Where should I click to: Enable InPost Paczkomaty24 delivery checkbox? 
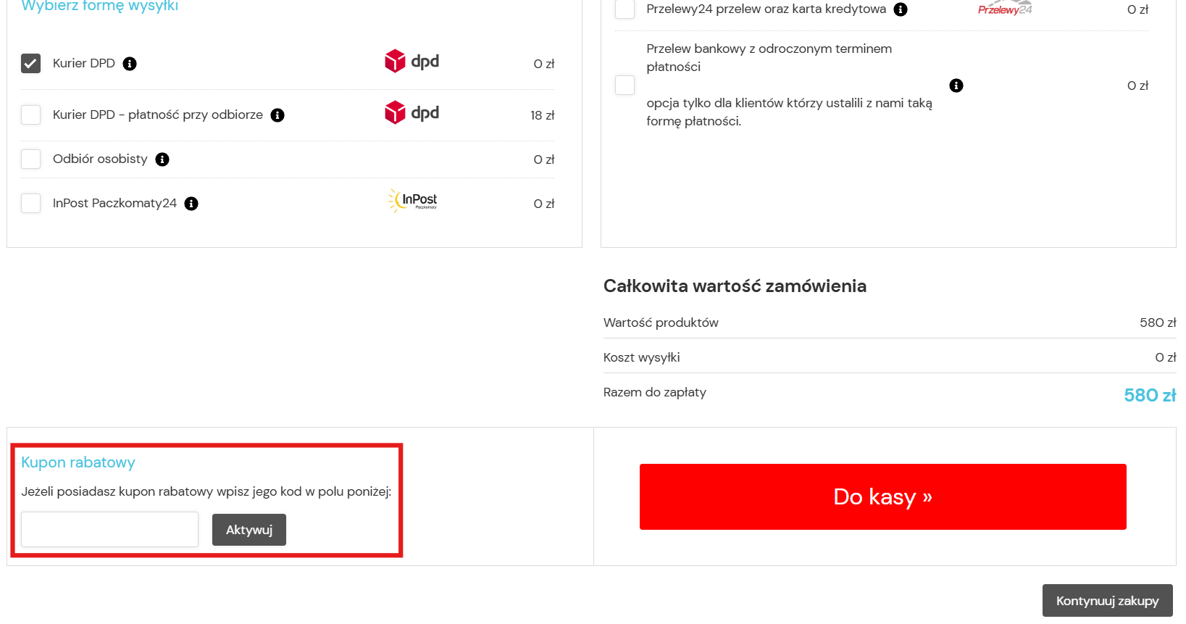[31, 204]
